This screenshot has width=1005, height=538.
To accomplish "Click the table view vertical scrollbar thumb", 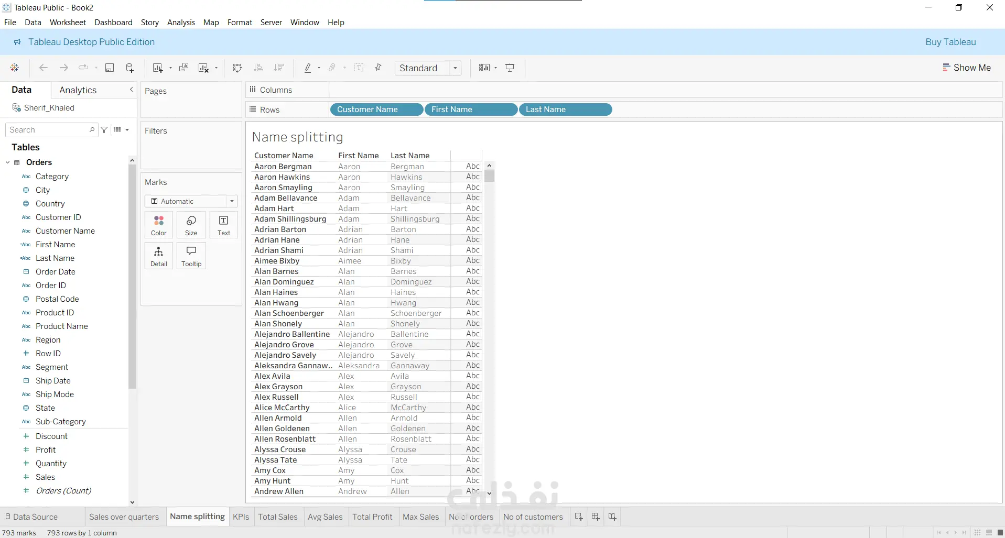I will click(490, 175).
